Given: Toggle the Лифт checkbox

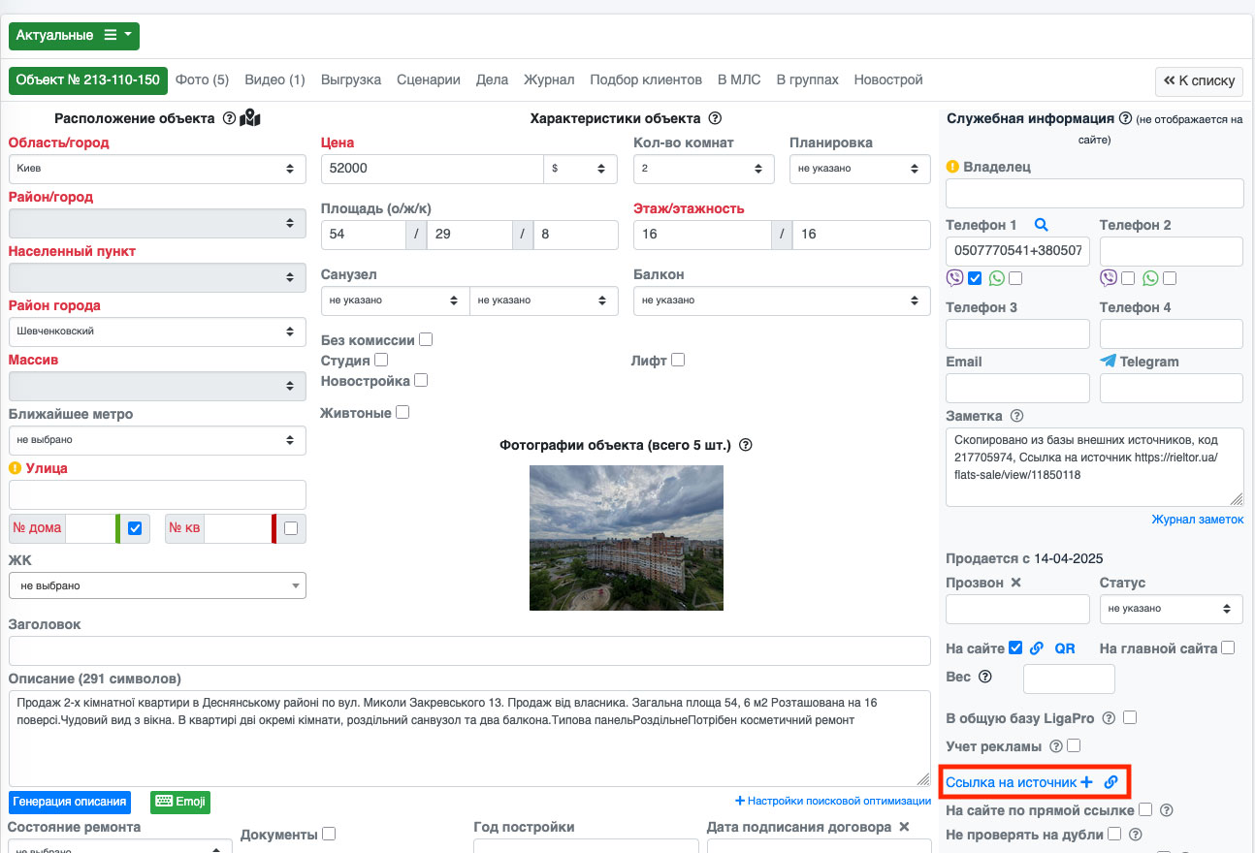Looking at the screenshot, I should pos(678,360).
